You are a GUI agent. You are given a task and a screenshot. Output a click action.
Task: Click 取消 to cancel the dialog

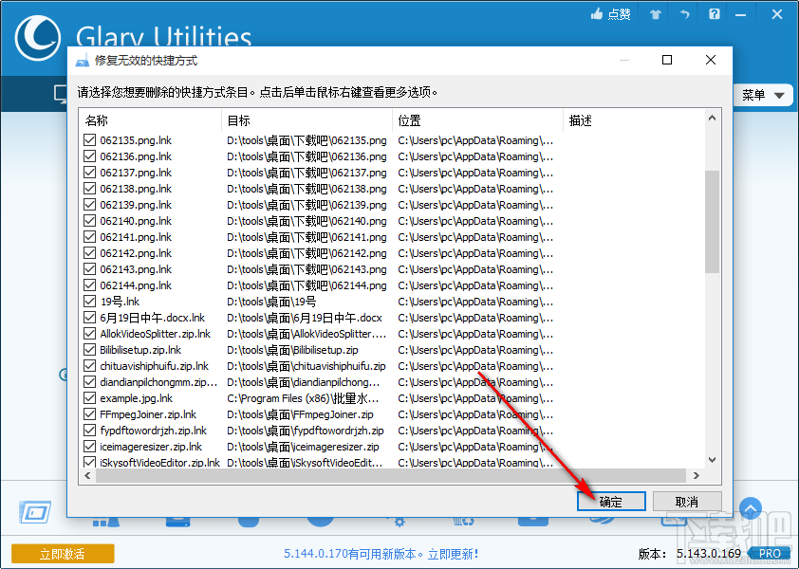686,501
